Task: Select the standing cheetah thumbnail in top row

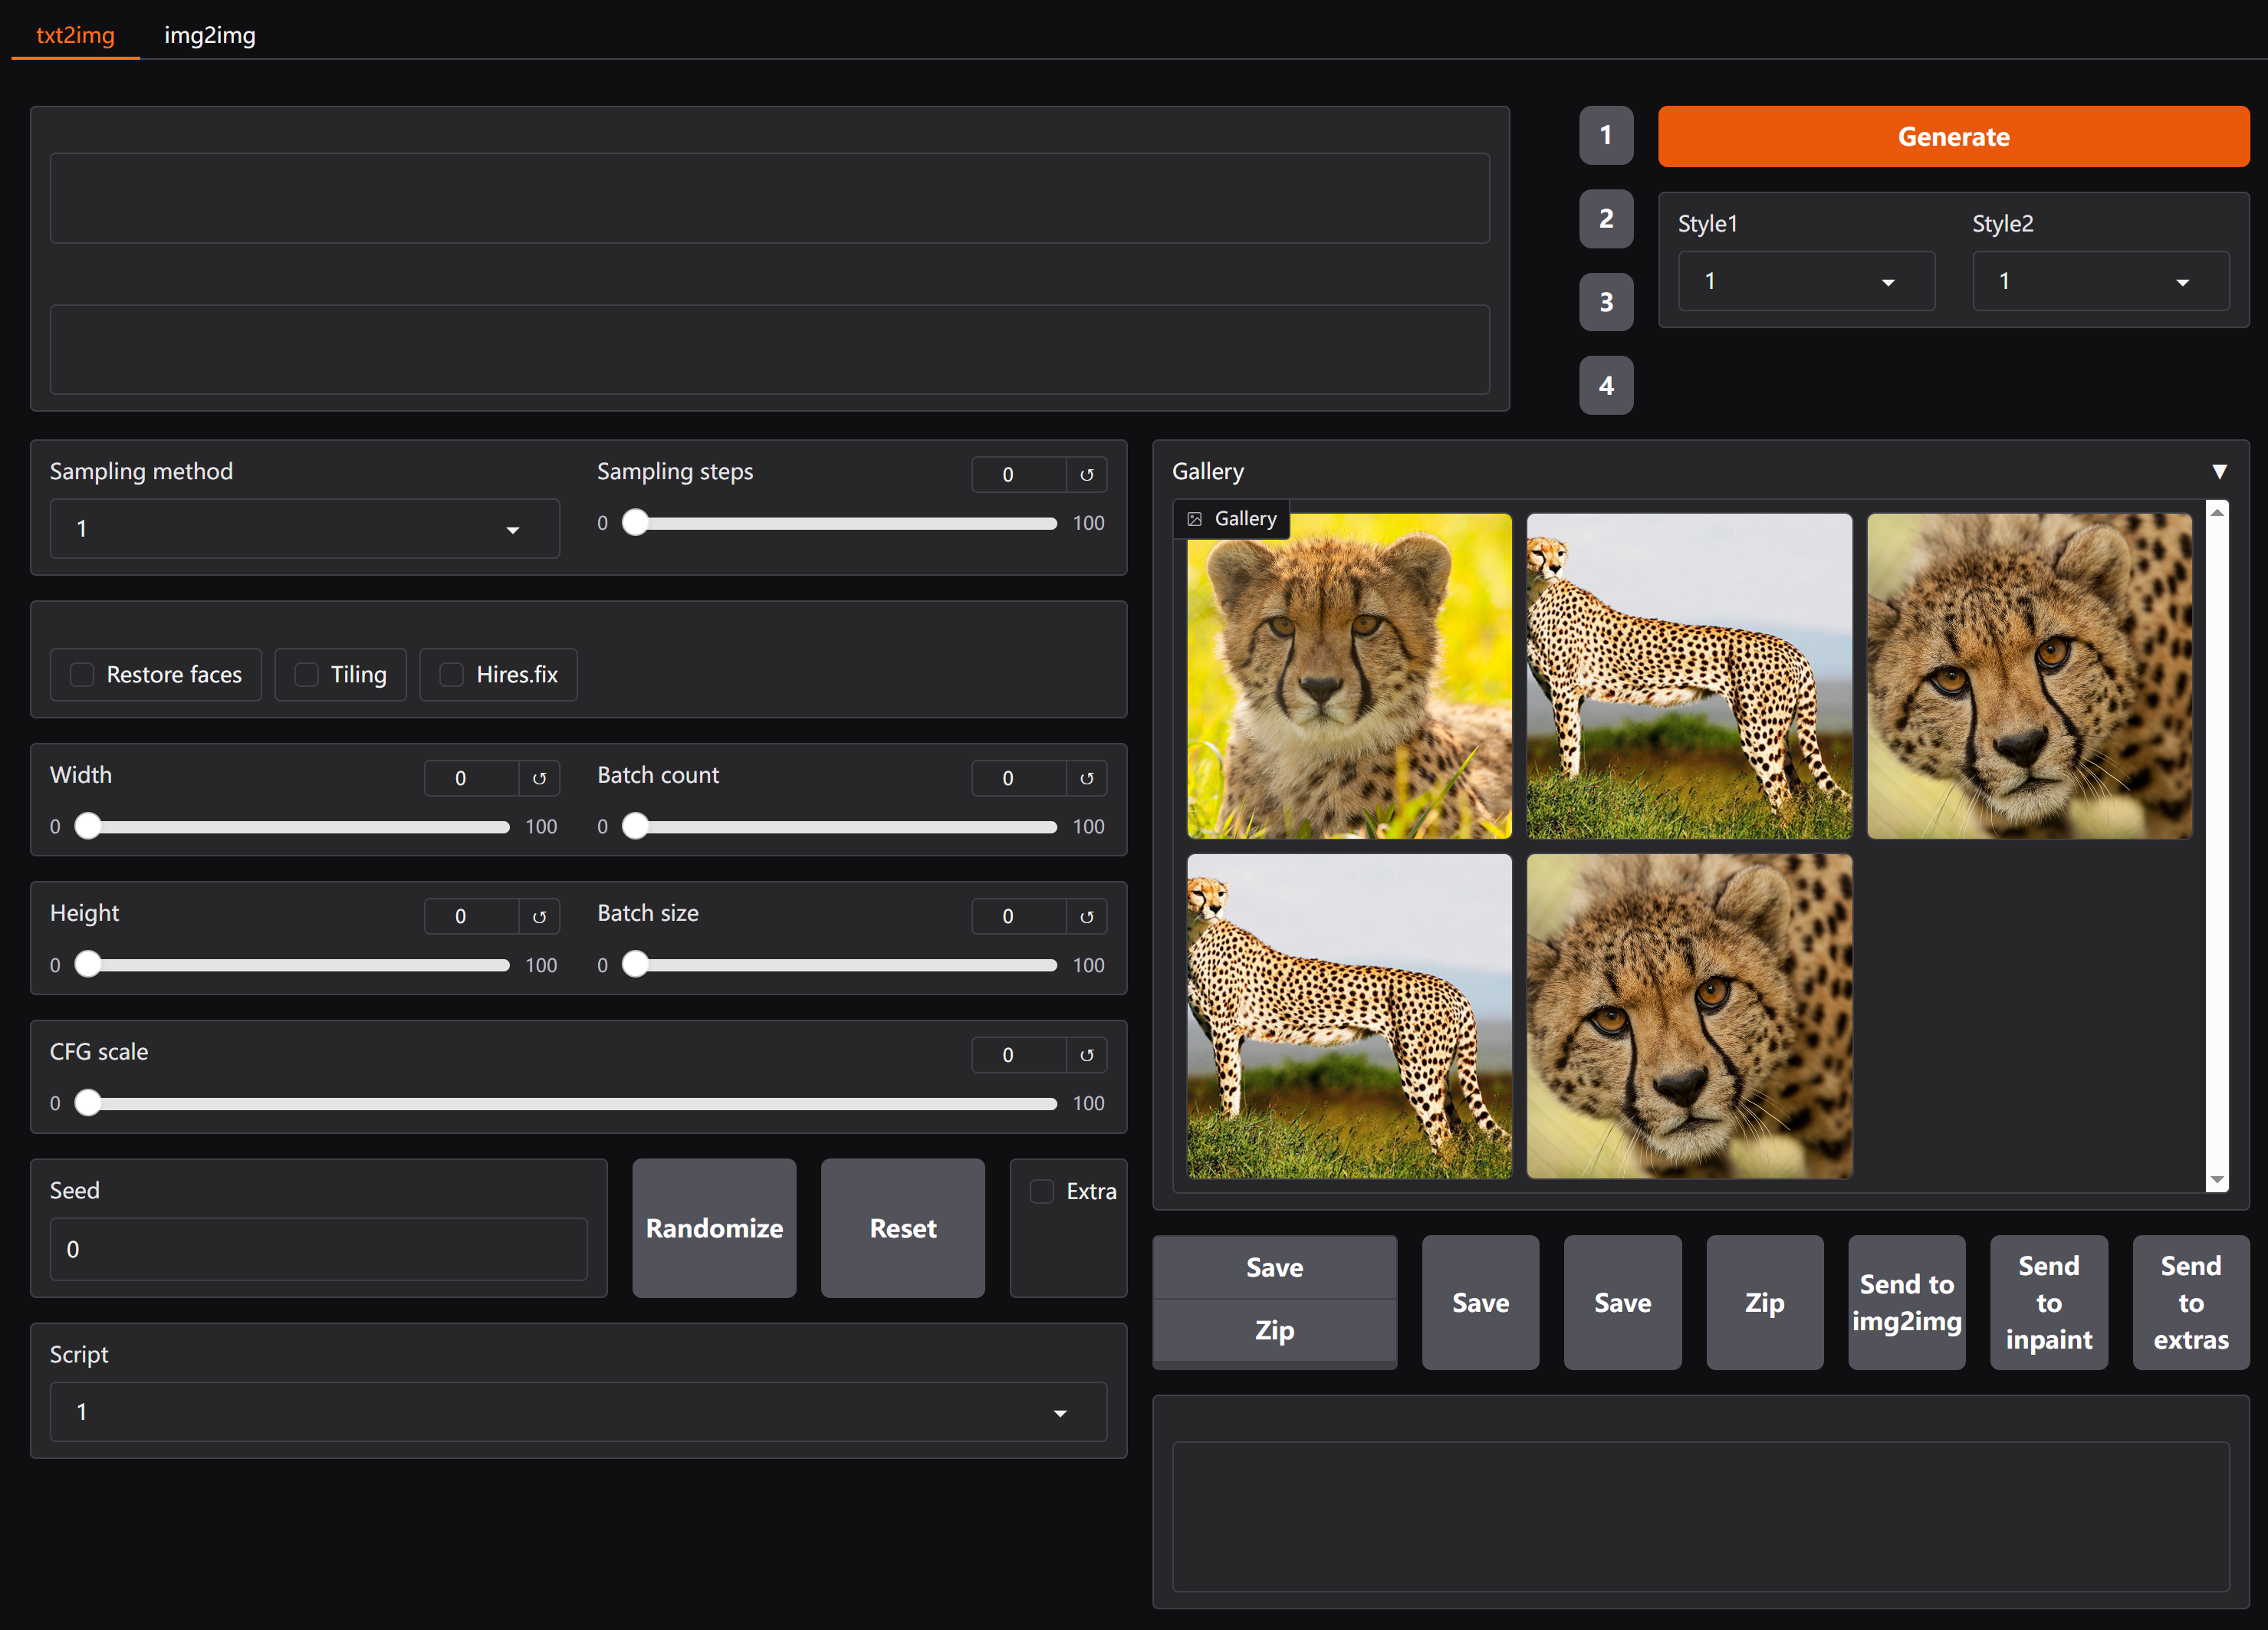Action: coord(1688,676)
